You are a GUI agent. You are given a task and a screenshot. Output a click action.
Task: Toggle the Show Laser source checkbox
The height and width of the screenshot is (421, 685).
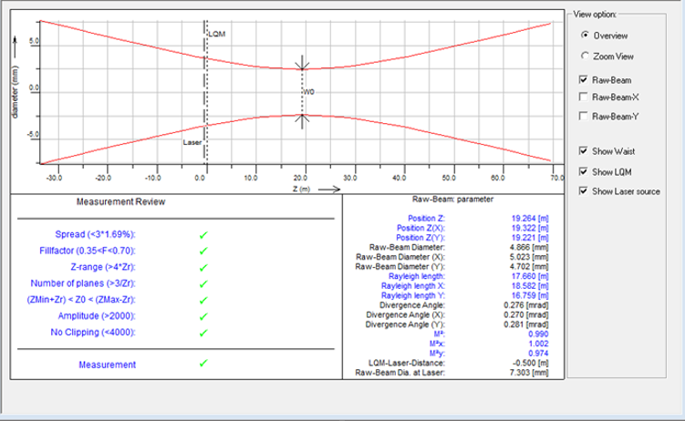(x=583, y=191)
